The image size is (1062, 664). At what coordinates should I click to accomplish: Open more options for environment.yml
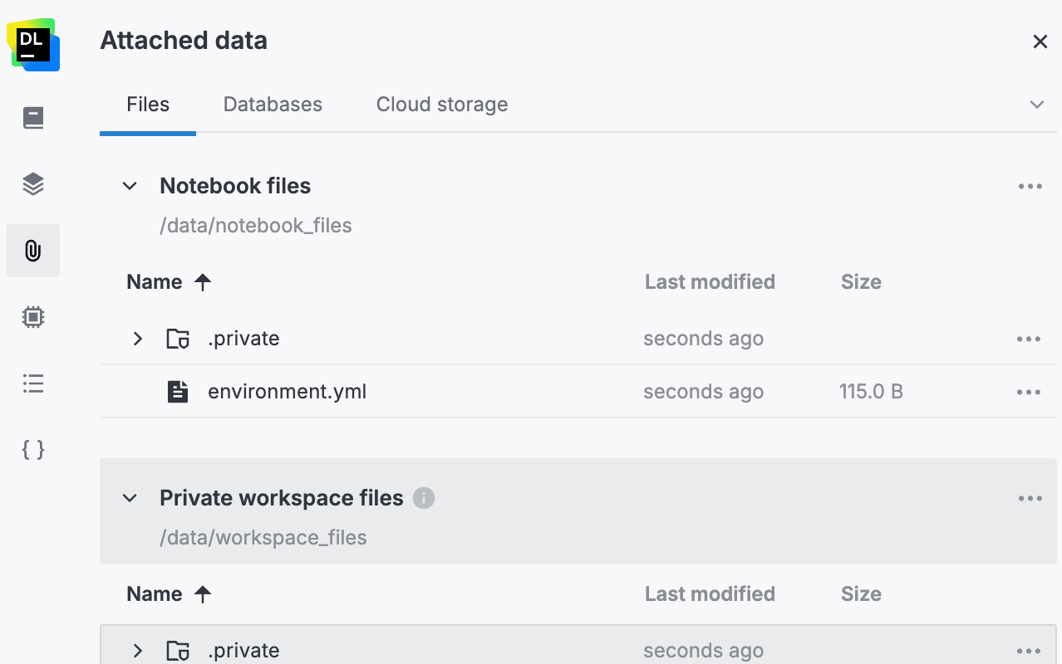point(1028,392)
